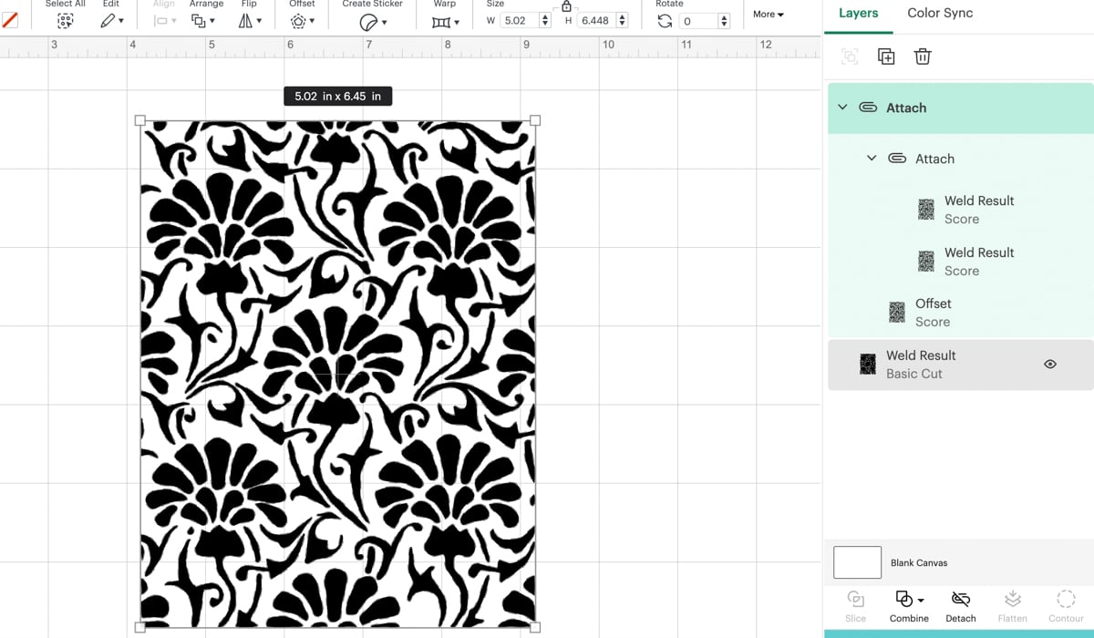Select the Slice tool at the bottom
This screenshot has height=638, width=1094.
coord(855,602)
